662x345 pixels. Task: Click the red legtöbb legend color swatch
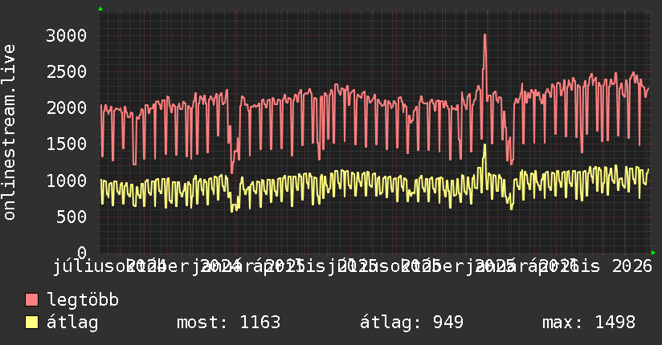coord(31,300)
